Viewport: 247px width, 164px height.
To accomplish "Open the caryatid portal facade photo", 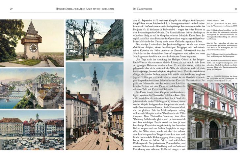I will click(212, 117).
